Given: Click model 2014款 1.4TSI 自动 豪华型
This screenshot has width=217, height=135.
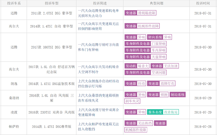Looking at the screenshot, I should [52, 26].
